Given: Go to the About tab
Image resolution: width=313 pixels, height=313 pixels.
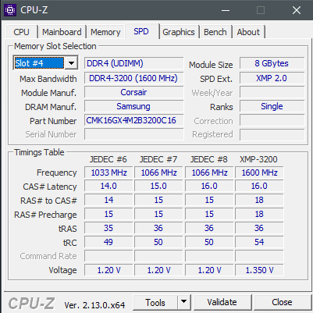Looking at the screenshot, I should click(x=248, y=32).
